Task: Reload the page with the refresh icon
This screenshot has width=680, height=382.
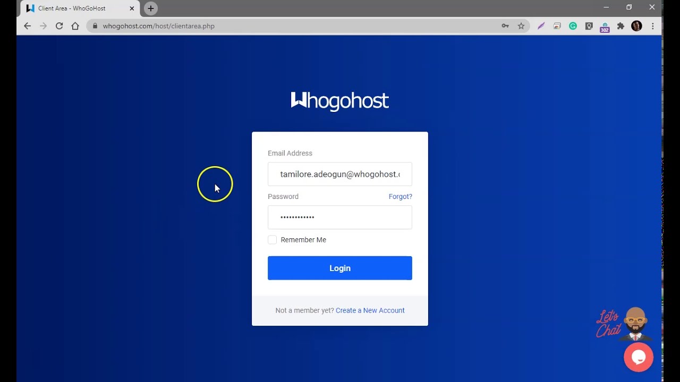Action: tap(59, 26)
